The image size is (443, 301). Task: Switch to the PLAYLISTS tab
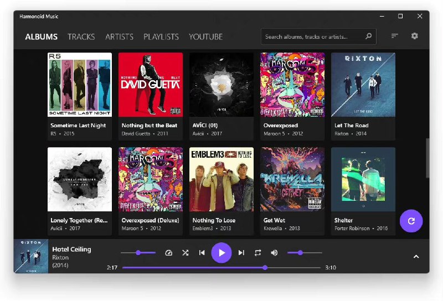[161, 37]
